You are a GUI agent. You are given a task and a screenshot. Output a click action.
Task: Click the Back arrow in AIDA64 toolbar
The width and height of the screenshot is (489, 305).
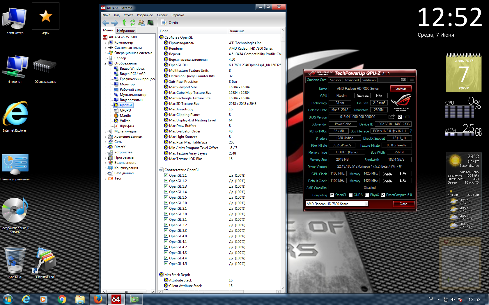tap(106, 23)
